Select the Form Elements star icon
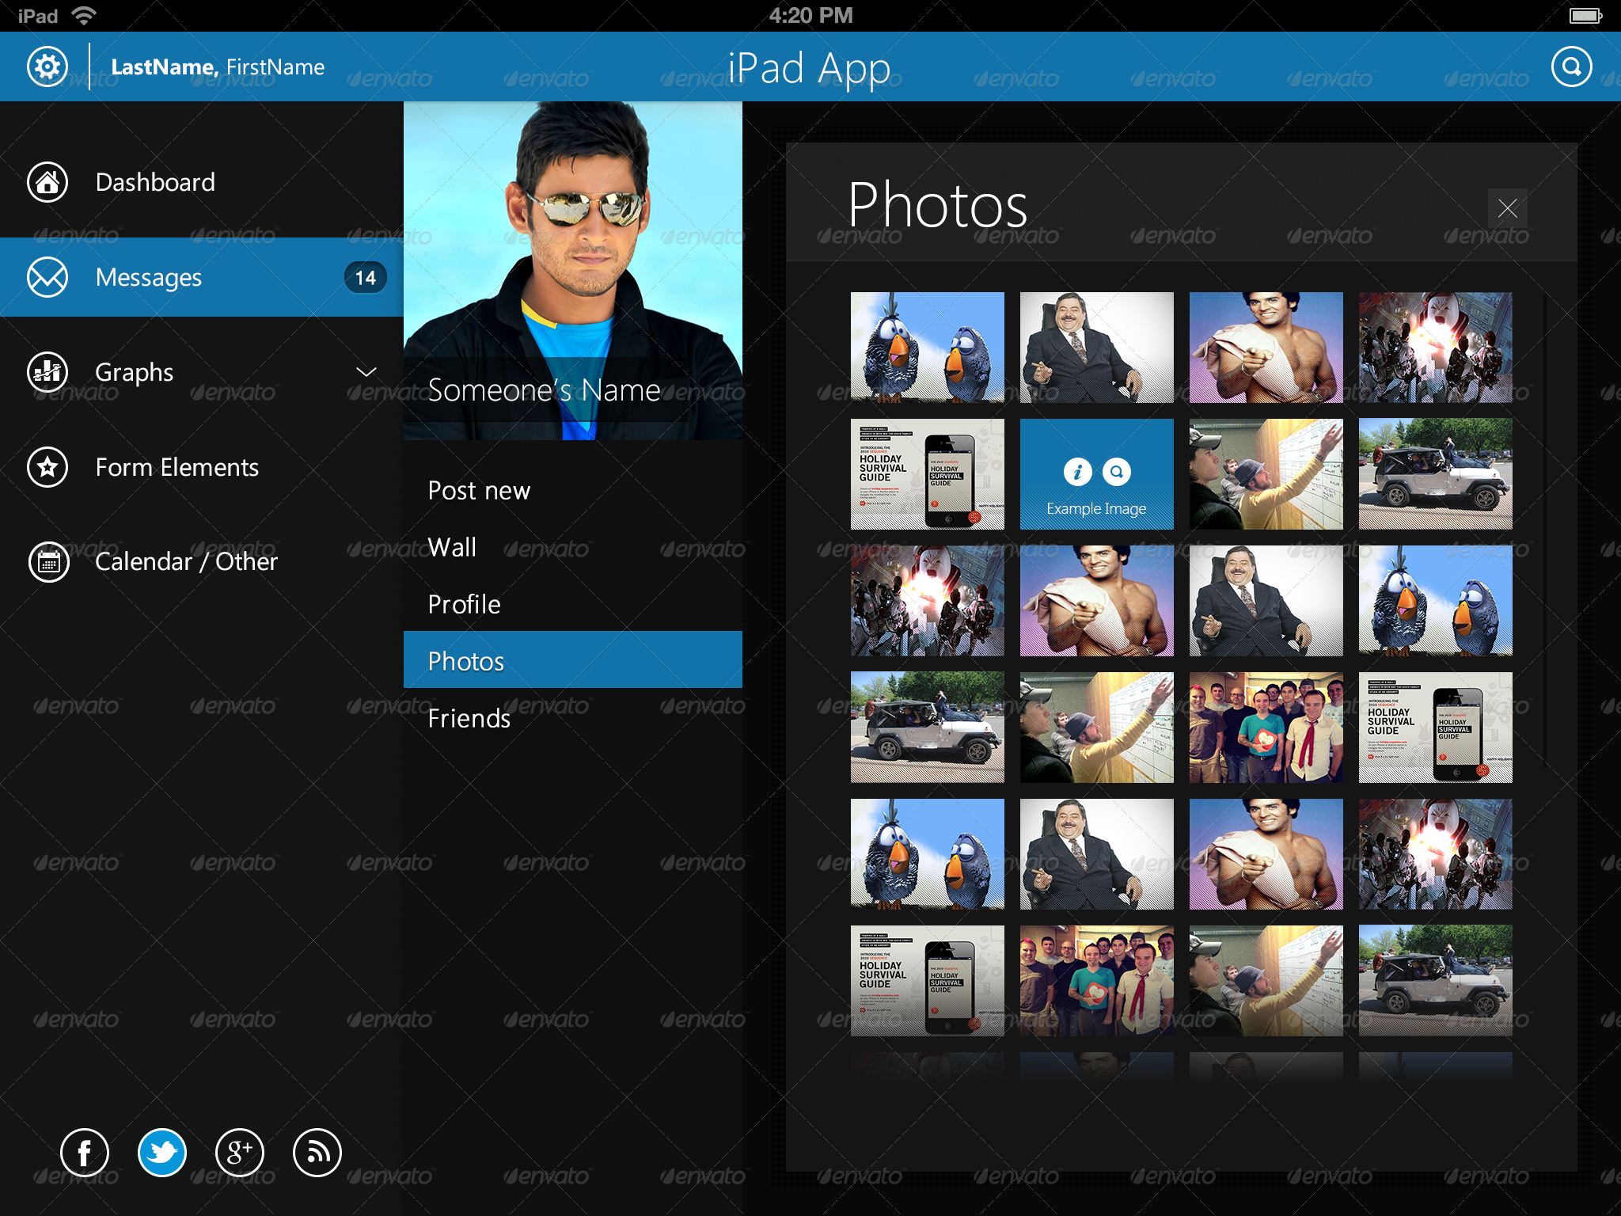This screenshot has width=1621, height=1216. click(x=47, y=467)
